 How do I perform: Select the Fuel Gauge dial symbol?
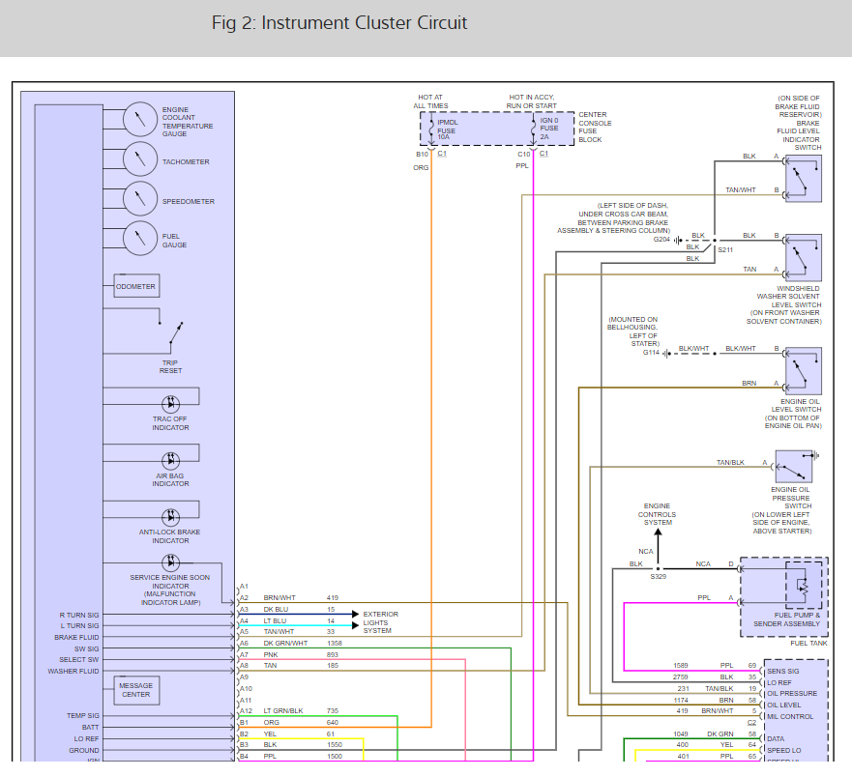[x=139, y=238]
